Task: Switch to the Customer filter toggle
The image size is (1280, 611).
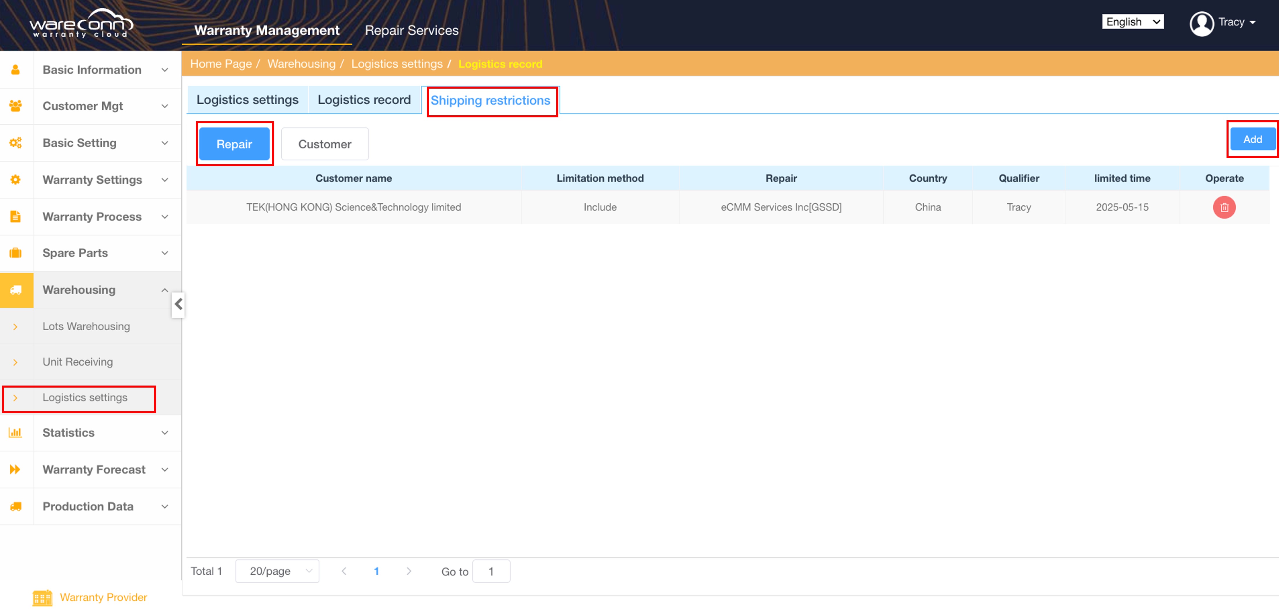Action: [324, 144]
